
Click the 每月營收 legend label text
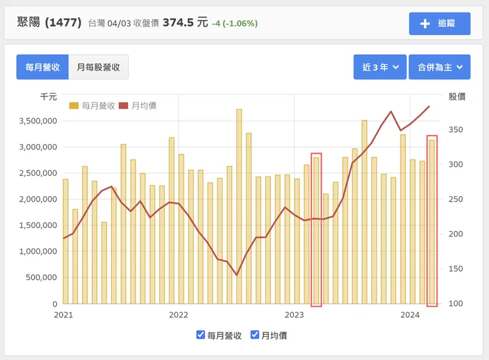(x=98, y=106)
